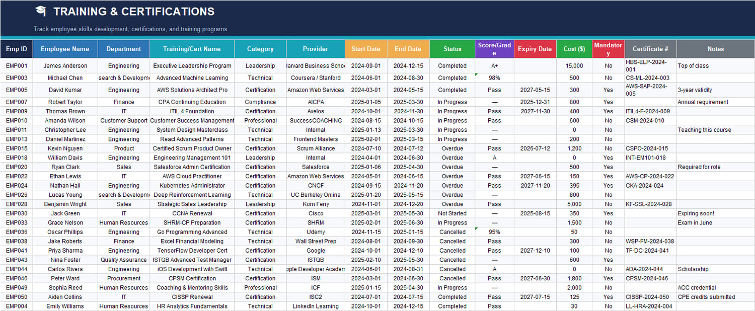755x311 pixels.
Task: Click William Davis's name cell
Action: coord(65,158)
